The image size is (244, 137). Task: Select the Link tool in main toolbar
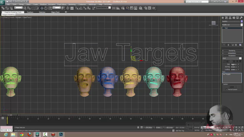point(3,8)
